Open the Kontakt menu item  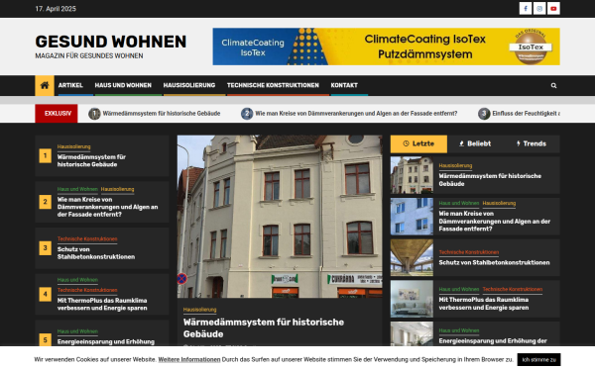point(344,85)
